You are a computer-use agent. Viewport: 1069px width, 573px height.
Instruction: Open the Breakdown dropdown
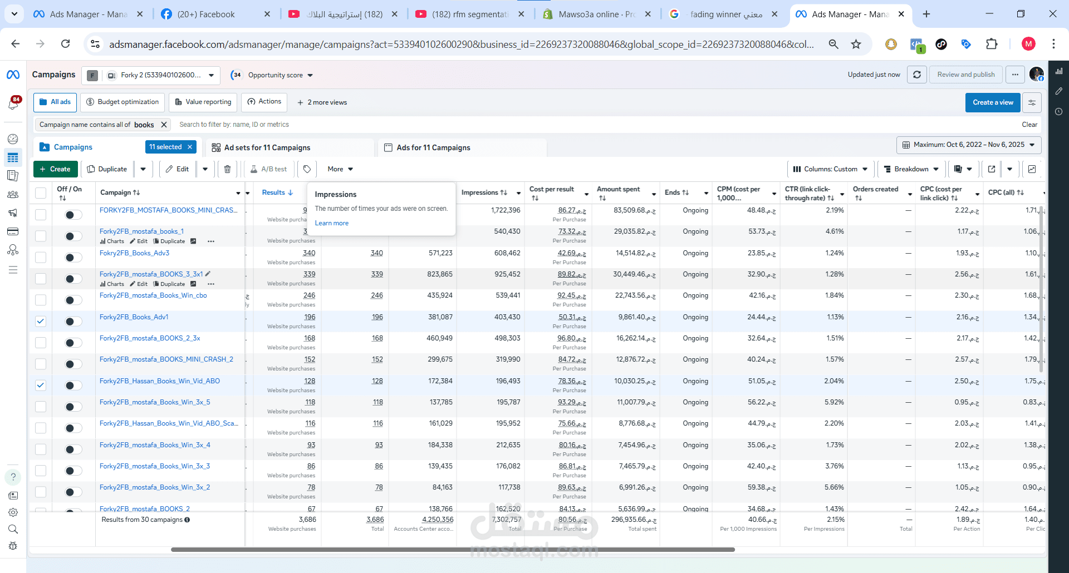pos(911,169)
